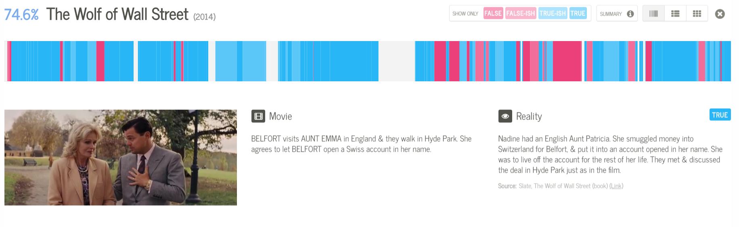Screen dimensions: 739x227
Task: Click The Wolf of Wall Street title
Action: click(117, 14)
